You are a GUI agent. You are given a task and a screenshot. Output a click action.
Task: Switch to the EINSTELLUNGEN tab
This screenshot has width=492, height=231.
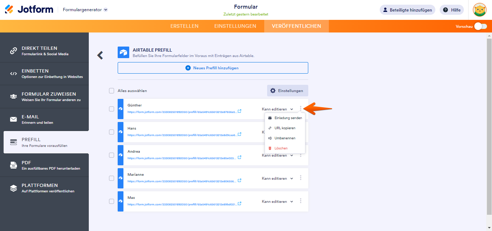click(235, 26)
